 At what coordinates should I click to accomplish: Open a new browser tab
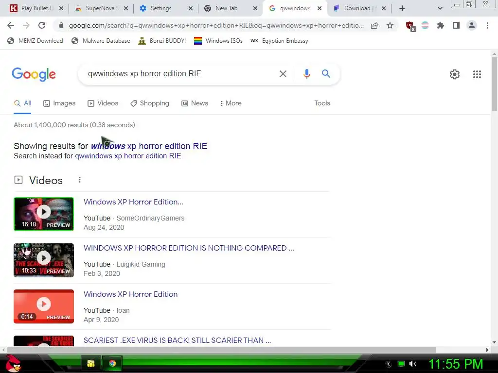click(x=402, y=8)
